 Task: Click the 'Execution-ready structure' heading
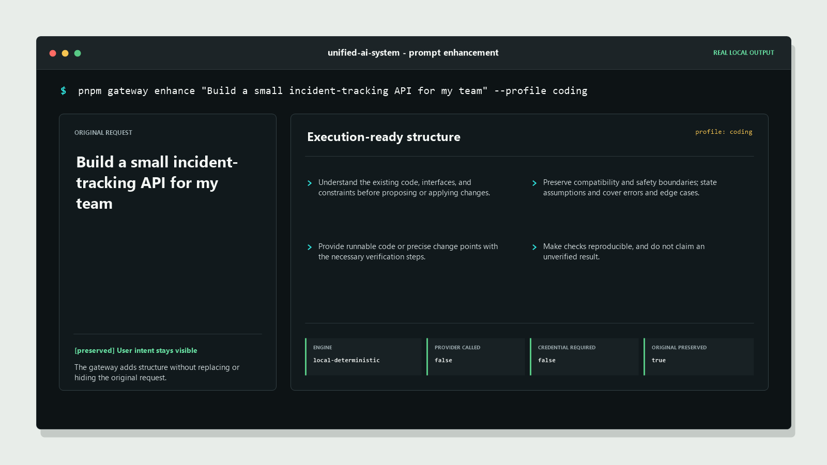pyautogui.click(x=384, y=137)
